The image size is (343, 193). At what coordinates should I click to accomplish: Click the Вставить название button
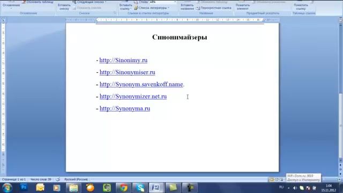point(187,6)
